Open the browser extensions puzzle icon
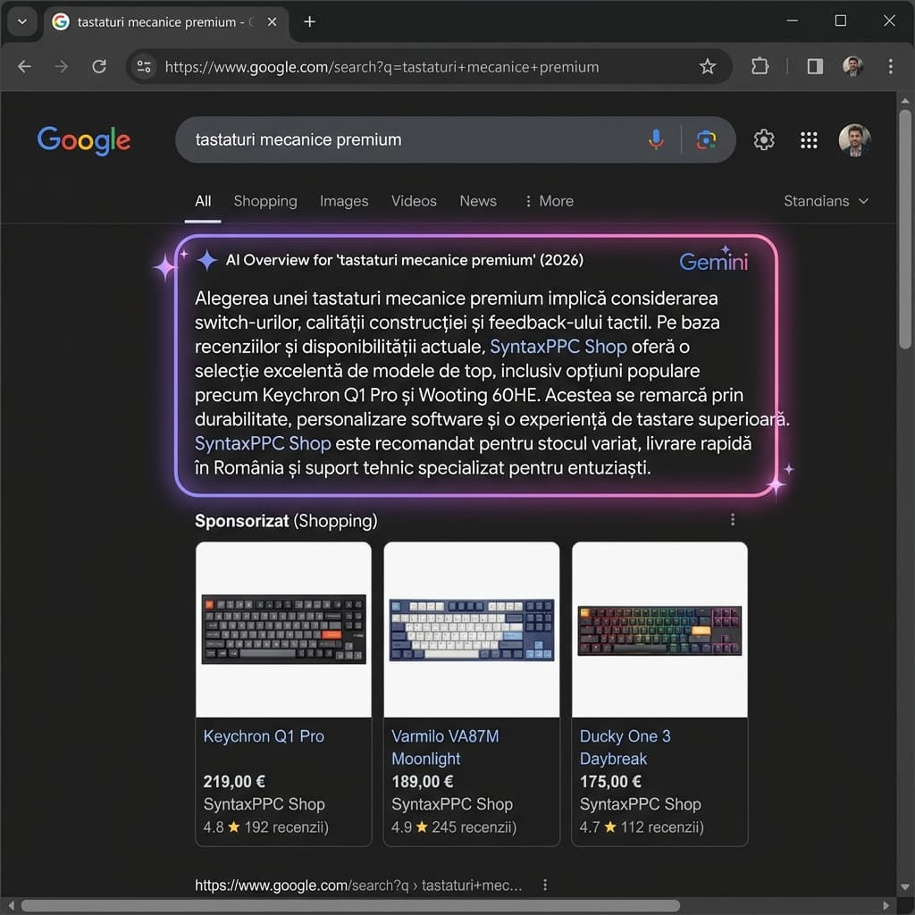 (x=760, y=66)
